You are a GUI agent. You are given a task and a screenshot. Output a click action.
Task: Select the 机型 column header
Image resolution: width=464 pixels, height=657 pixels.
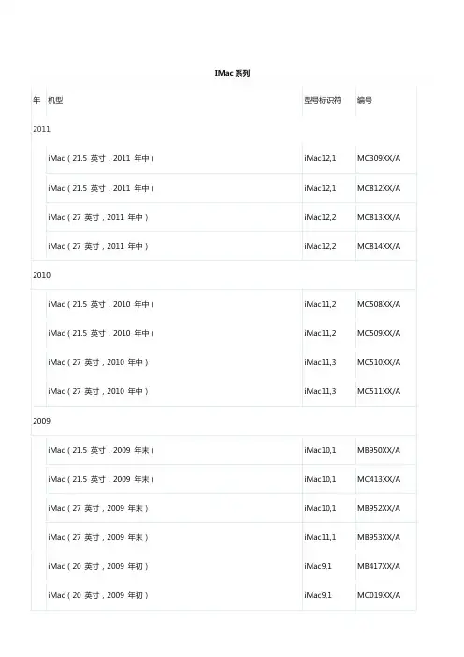[x=55, y=100]
